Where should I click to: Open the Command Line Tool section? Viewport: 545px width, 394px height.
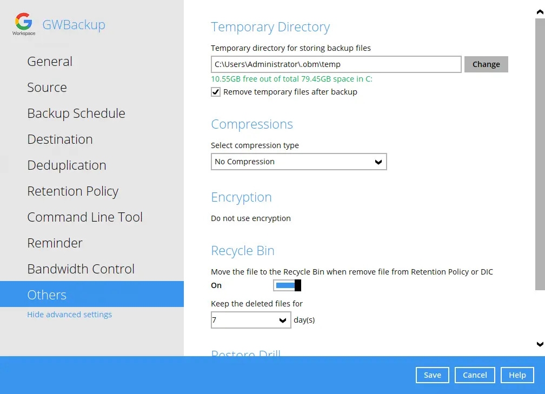(x=85, y=217)
